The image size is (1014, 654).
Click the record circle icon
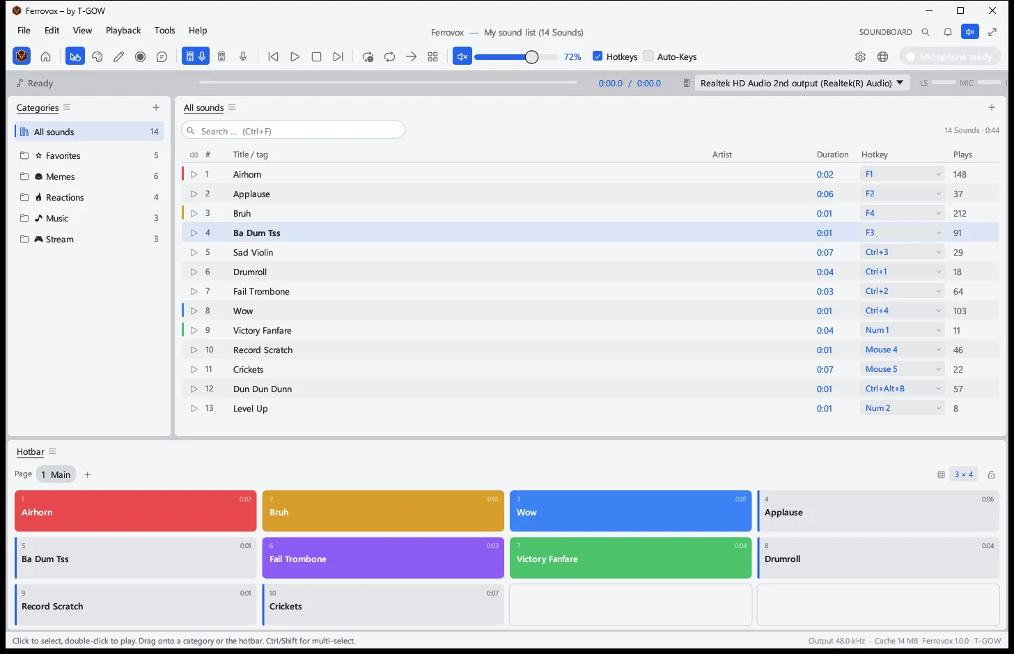click(x=141, y=56)
